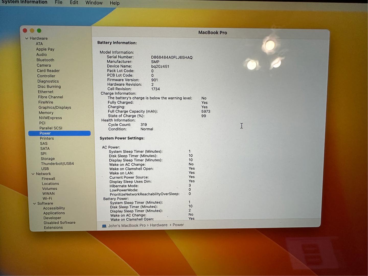Open the Help menu
The image size is (368, 276).
point(114,3)
